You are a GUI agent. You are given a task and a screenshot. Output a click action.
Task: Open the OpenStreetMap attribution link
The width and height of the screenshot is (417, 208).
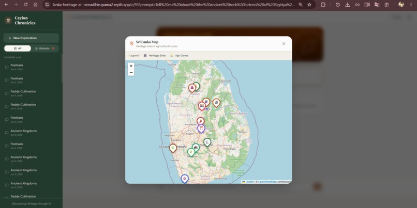267,182
